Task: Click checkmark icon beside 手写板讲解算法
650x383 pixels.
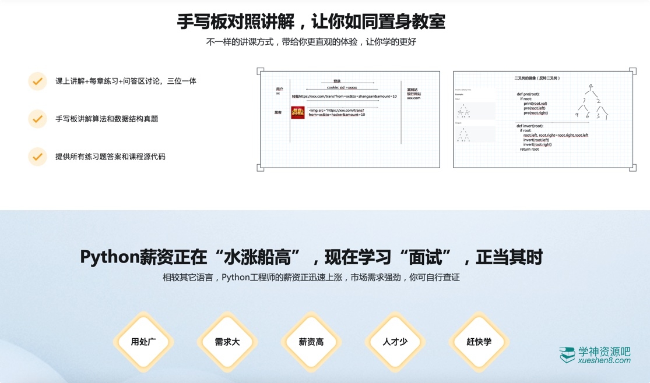Action: (37, 119)
